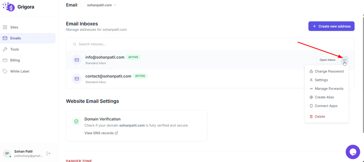Click the three-dots menu for info@sohanpatil.com
Screen dimensions: 364x162
pyautogui.click(x=344, y=60)
